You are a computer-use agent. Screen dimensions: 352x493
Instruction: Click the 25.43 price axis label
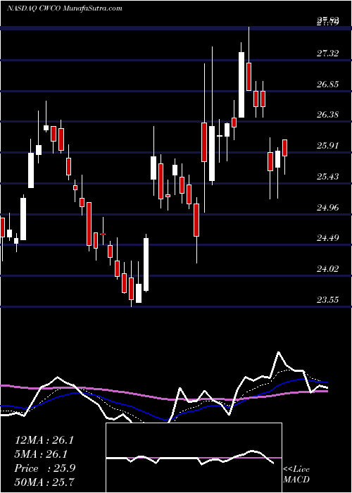(x=327, y=176)
